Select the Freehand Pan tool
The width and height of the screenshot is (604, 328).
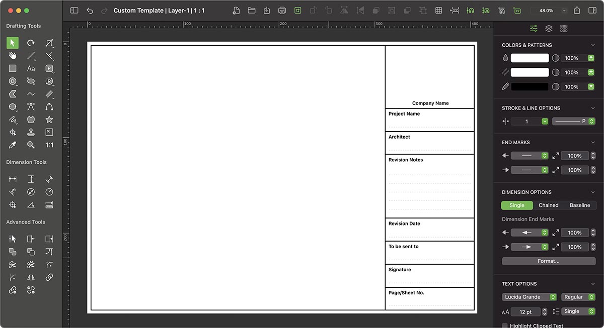click(x=13, y=56)
